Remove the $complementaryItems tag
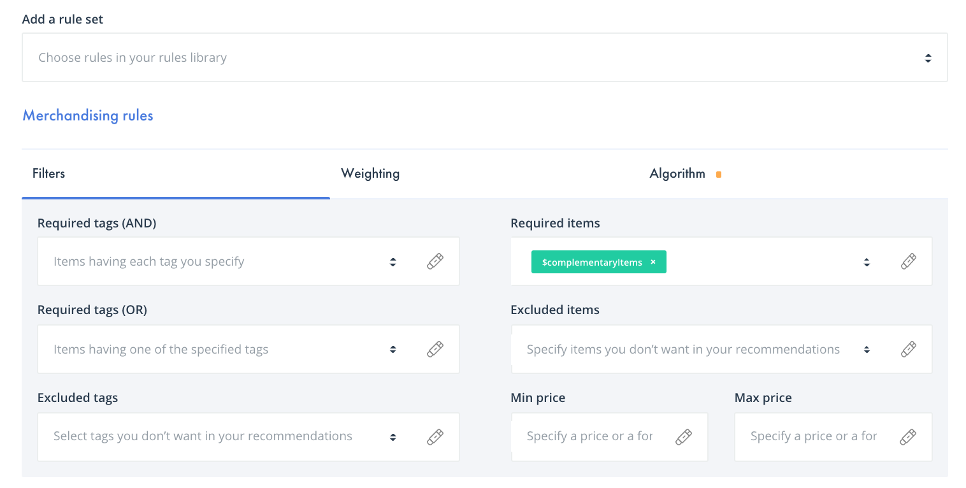966x488 pixels. pos(653,262)
